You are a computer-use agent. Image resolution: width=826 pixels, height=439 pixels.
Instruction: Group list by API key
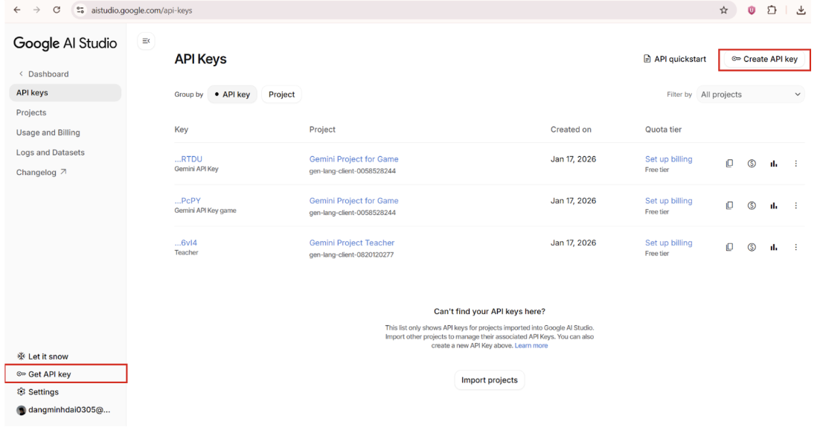click(x=232, y=94)
